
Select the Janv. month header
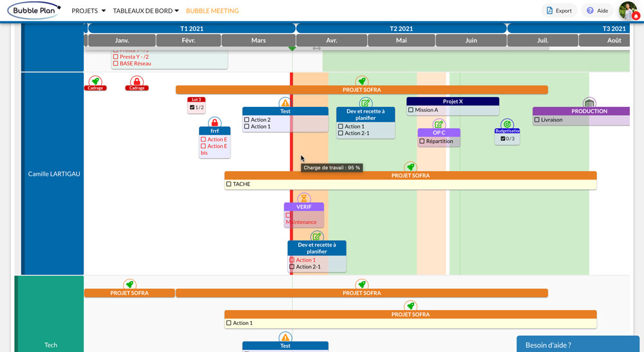[x=122, y=40]
